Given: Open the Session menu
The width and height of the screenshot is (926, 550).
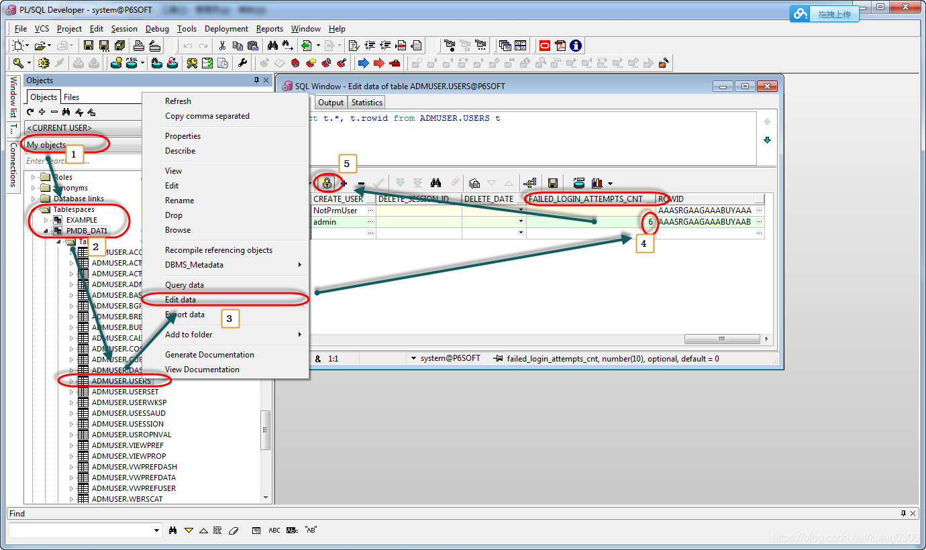Looking at the screenshot, I should click(x=124, y=29).
